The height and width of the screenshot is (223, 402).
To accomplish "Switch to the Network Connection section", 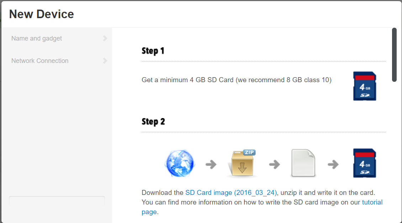I will tap(40, 61).
